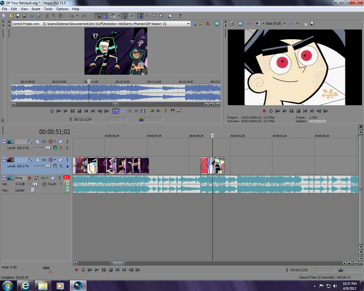Click Save Snapshot to File in preview
This screenshot has width=364, height=291.
pos(312,23)
